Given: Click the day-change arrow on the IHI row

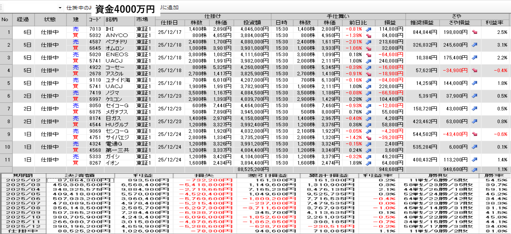Looking at the screenshot, I should click(368, 29).
